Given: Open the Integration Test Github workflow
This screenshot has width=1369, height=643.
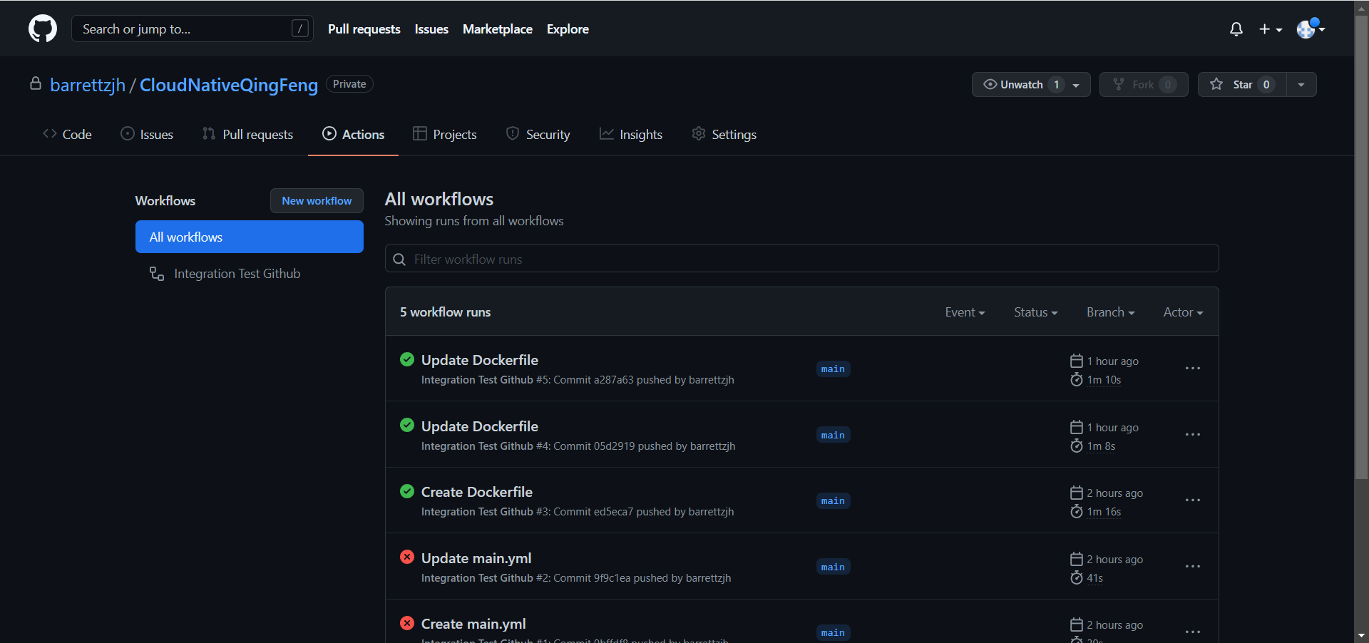Looking at the screenshot, I should 237,274.
